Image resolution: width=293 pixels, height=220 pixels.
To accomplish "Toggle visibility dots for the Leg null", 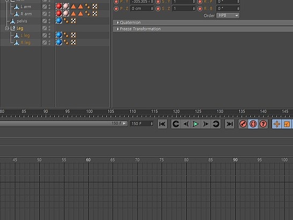I will click(49, 28).
